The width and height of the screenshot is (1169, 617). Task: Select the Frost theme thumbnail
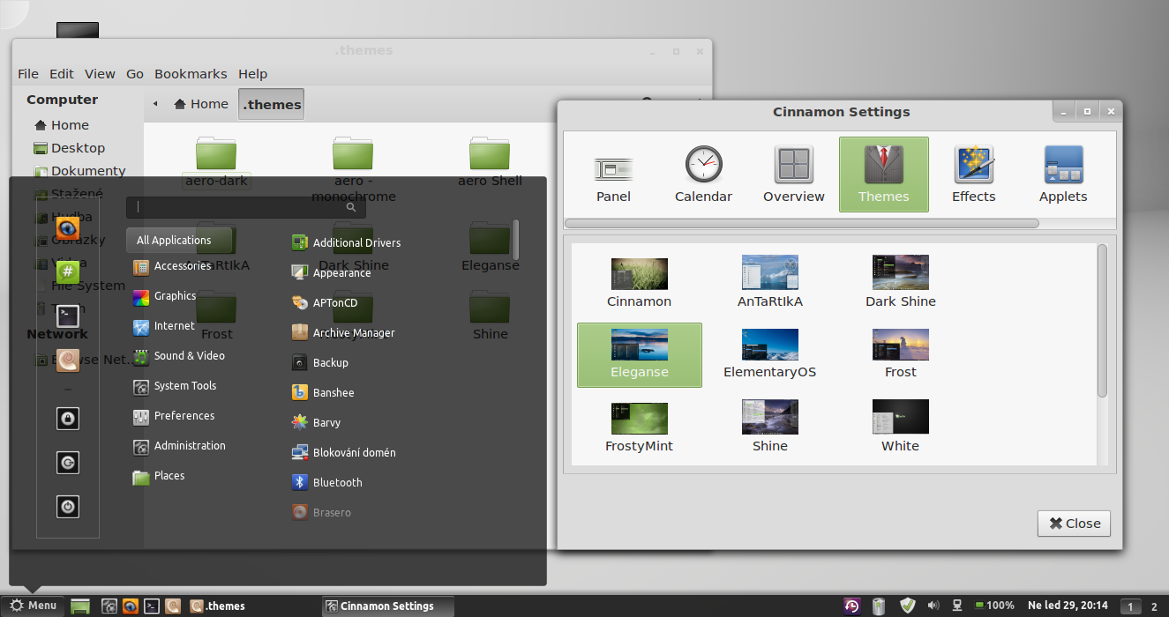pyautogui.click(x=901, y=354)
